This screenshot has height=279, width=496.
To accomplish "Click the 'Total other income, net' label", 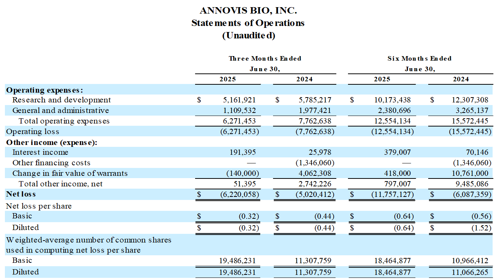I will 61,184.
